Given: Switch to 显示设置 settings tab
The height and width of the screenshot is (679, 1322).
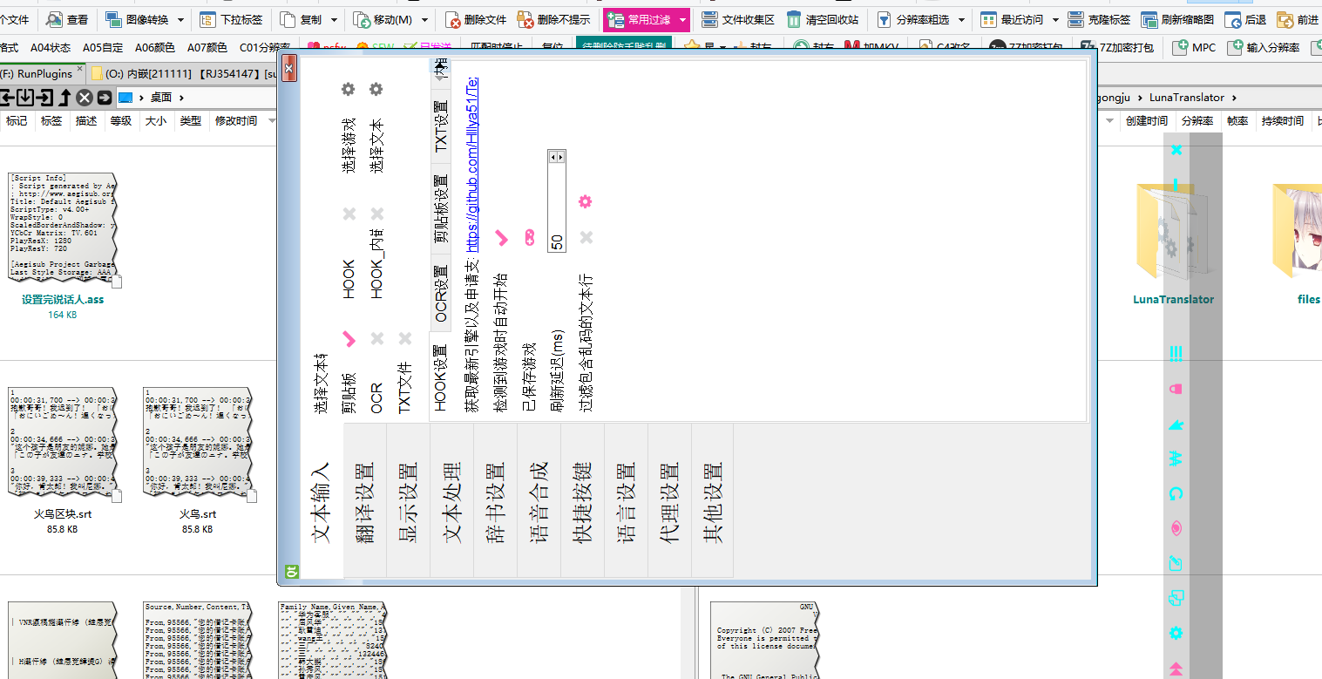Looking at the screenshot, I should coord(409,500).
